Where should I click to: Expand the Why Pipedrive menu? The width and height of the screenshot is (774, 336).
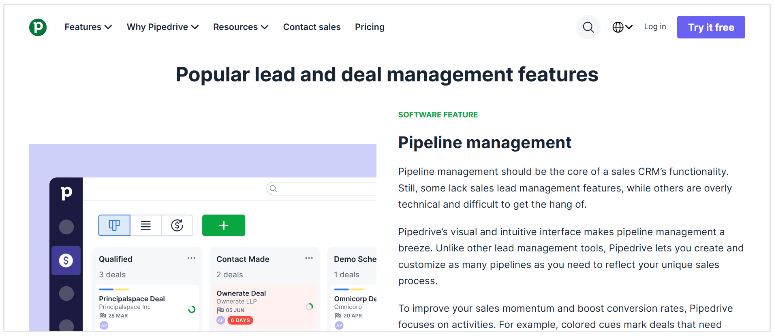(x=162, y=27)
